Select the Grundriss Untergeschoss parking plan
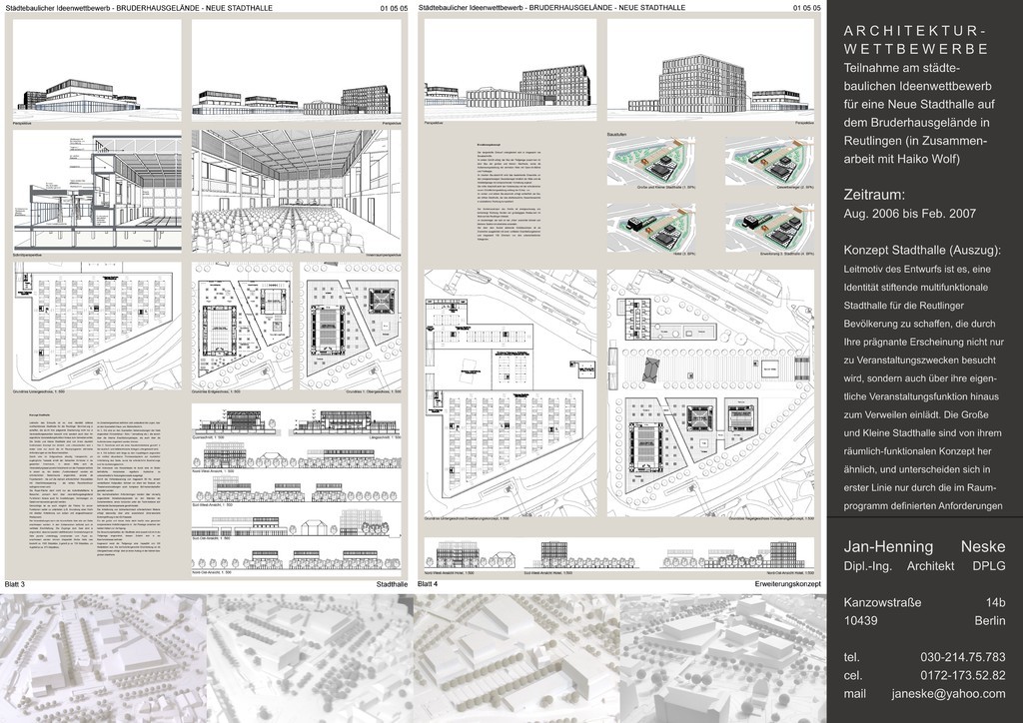 point(97,325)
